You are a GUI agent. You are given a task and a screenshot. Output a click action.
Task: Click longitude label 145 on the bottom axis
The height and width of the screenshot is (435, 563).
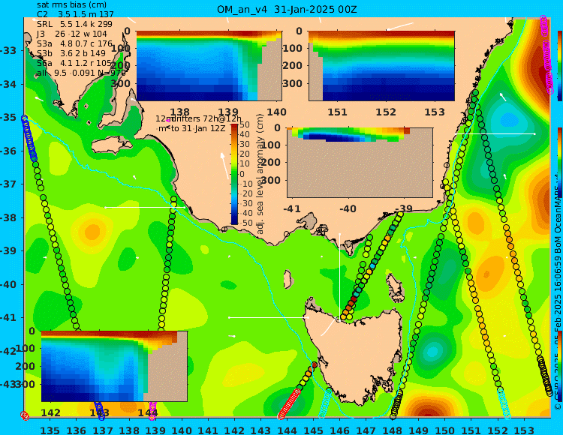pyautogui.click(x=314, y=430)
